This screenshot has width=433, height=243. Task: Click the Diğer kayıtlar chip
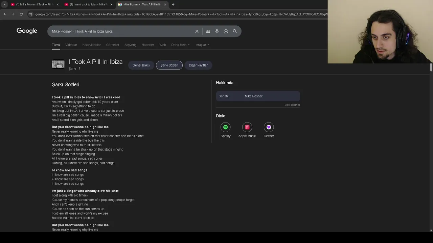pyautogui.click(x=198, y=65)
